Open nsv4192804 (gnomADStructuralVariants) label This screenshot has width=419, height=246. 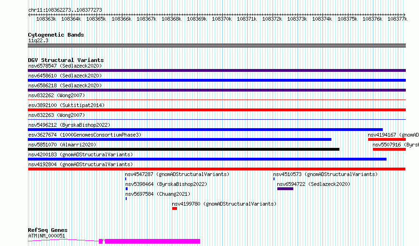[81, 164]
